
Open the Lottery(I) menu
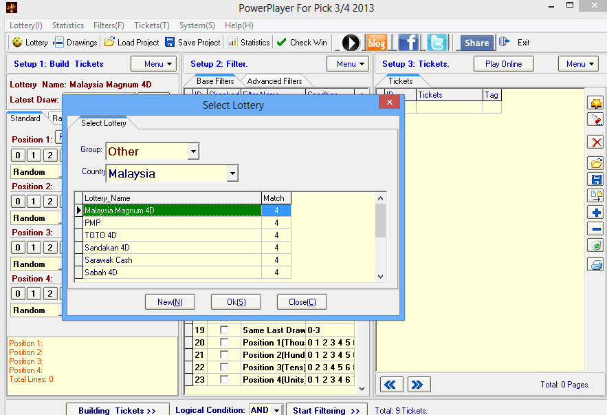point(26,25)
